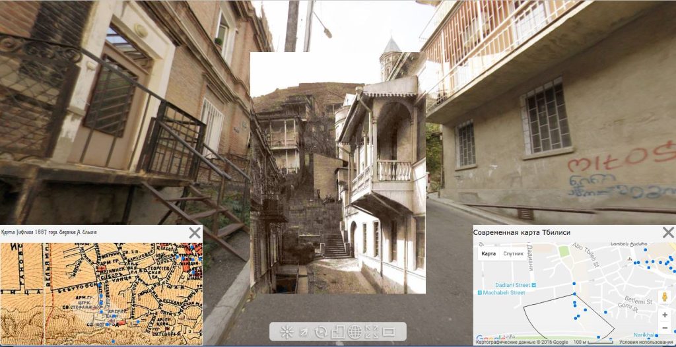Switch modern map to Спутник satellite view
This screenshot has width=676, height=347.
pyautogui.click(x=513, y=254)
